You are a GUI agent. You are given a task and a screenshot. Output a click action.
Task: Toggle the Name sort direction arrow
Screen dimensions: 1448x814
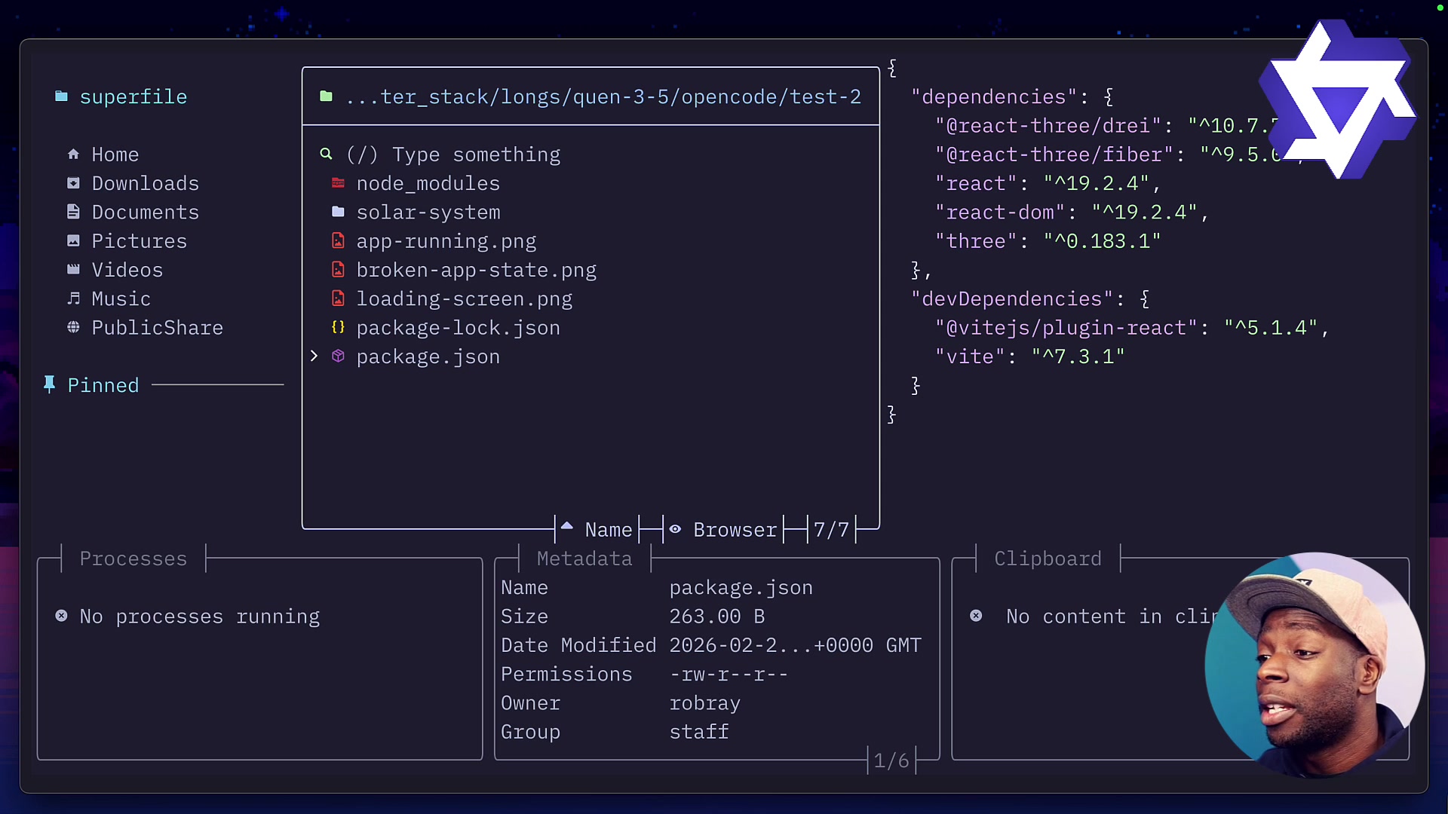568,528
